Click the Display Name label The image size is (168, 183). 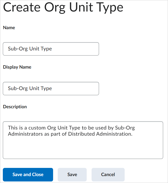(x=17, y=67)
